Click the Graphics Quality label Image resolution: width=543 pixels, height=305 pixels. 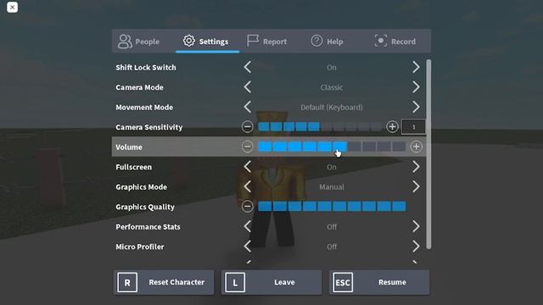[145, 207]
